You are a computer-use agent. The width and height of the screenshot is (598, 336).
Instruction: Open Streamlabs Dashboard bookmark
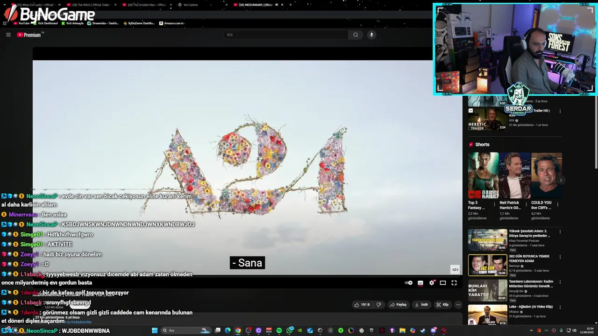(103, 23)
